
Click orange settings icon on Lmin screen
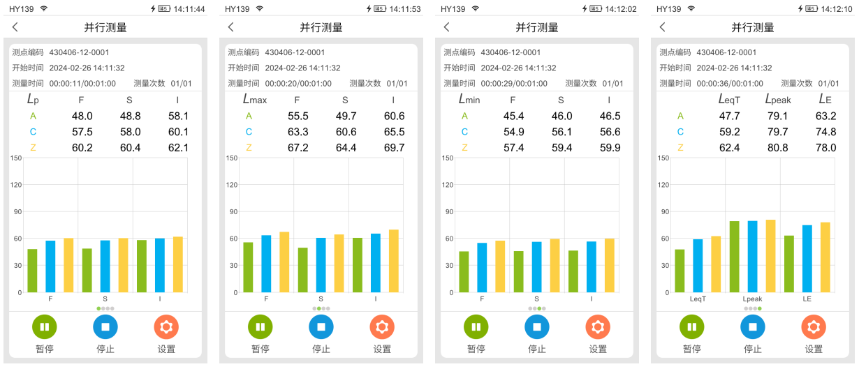coord(598,326)
